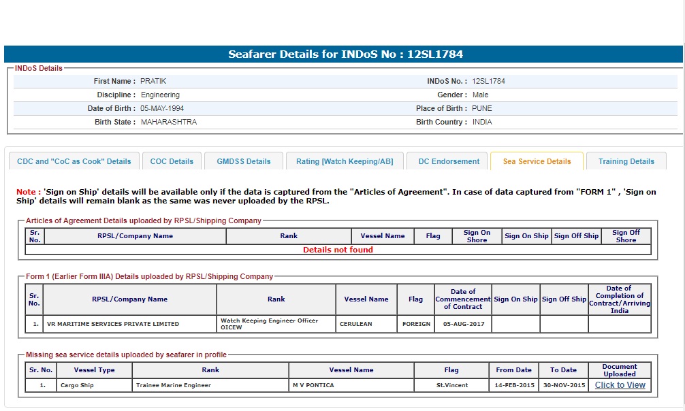
Task: Click the Watch Keeping Engineer Officer rank cell
Action: coord(269,324)
